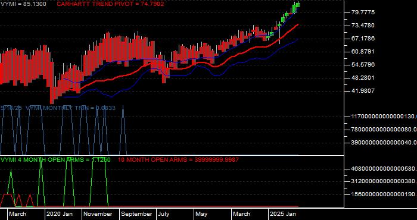Click the 60.8791 price axis value
417x220 pixels.
(x=363, y=52)
